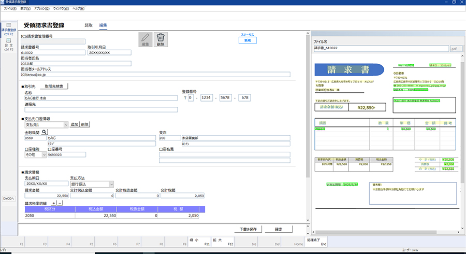466x254 pixels.
Task: Click 取引先検索 button
Action: click(x=54, y=86)
